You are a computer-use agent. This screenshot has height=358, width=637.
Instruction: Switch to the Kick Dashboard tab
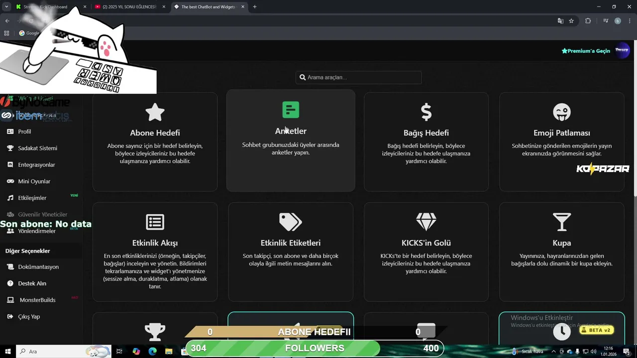pyautogui.click(x=51, y=7)
